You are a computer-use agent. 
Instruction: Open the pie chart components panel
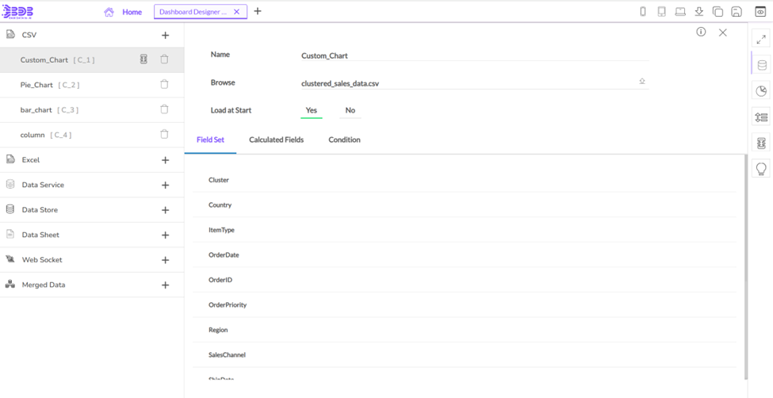pos(761,91)
